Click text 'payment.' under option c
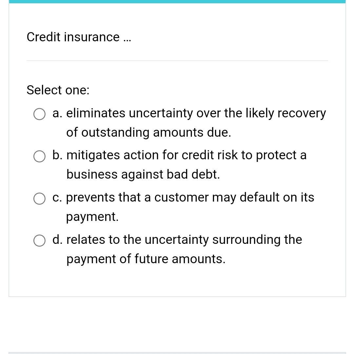 (92, 217)
